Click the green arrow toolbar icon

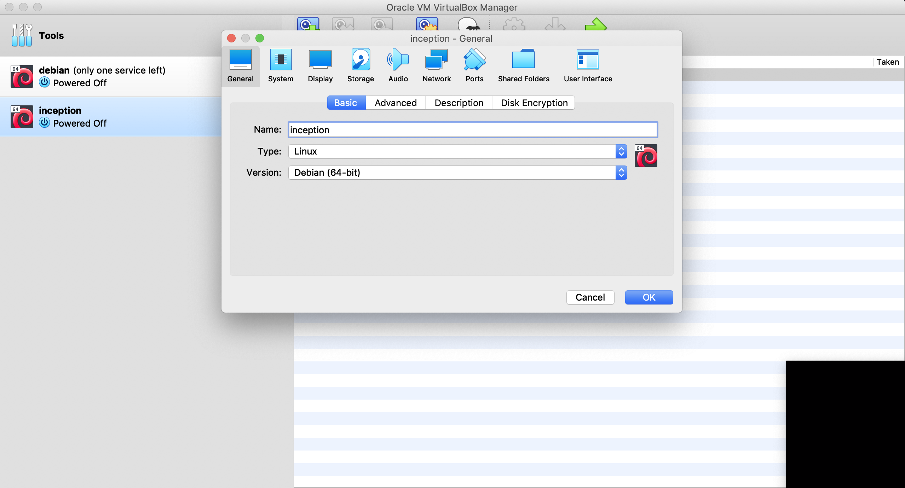coord(596,25)
